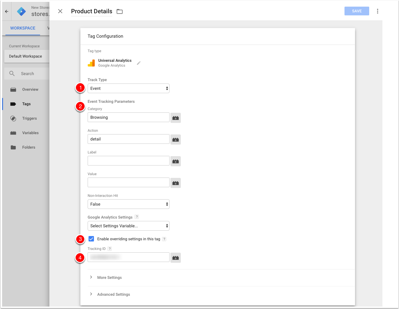Click the Triggers circle icon
Screen dimensions: 399x309
pyautogui.click(x=13, y=118)
